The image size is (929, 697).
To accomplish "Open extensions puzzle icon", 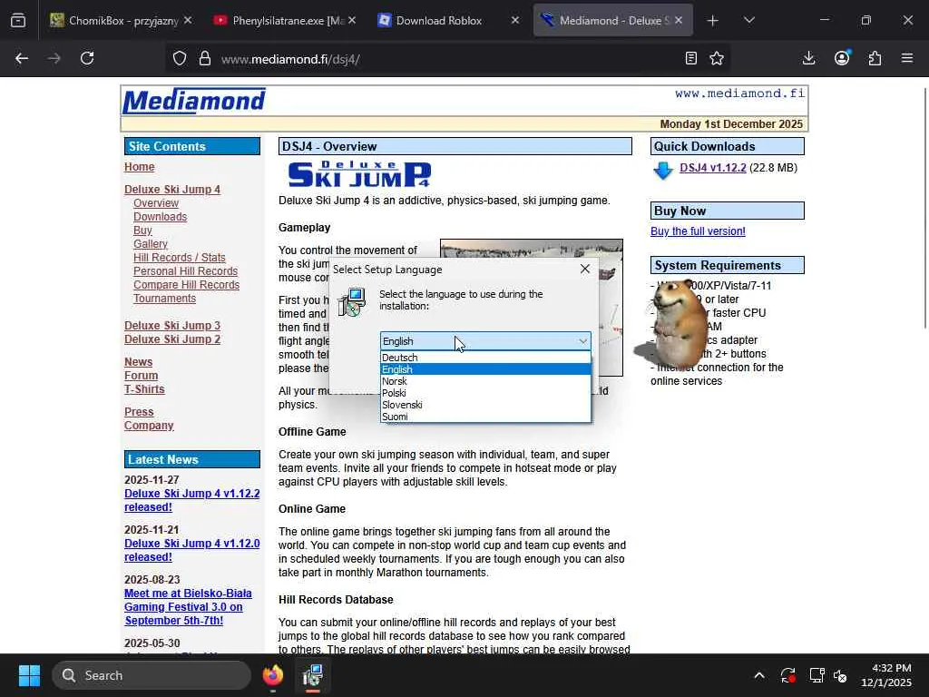I will tap(875, 58).
